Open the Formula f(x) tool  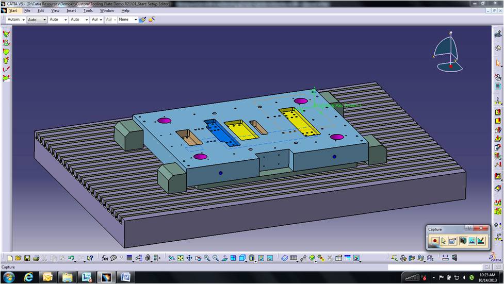click(x=105, y=258)
